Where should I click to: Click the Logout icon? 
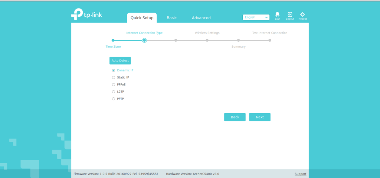point(290,15)
